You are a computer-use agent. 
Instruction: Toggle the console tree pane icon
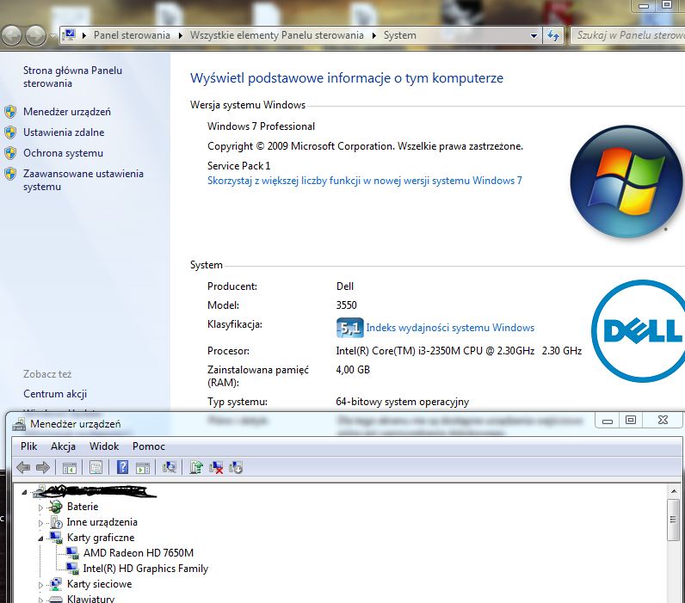pos(70,468)
